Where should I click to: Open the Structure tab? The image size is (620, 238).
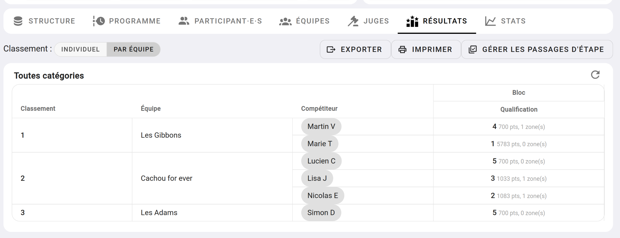45,21
